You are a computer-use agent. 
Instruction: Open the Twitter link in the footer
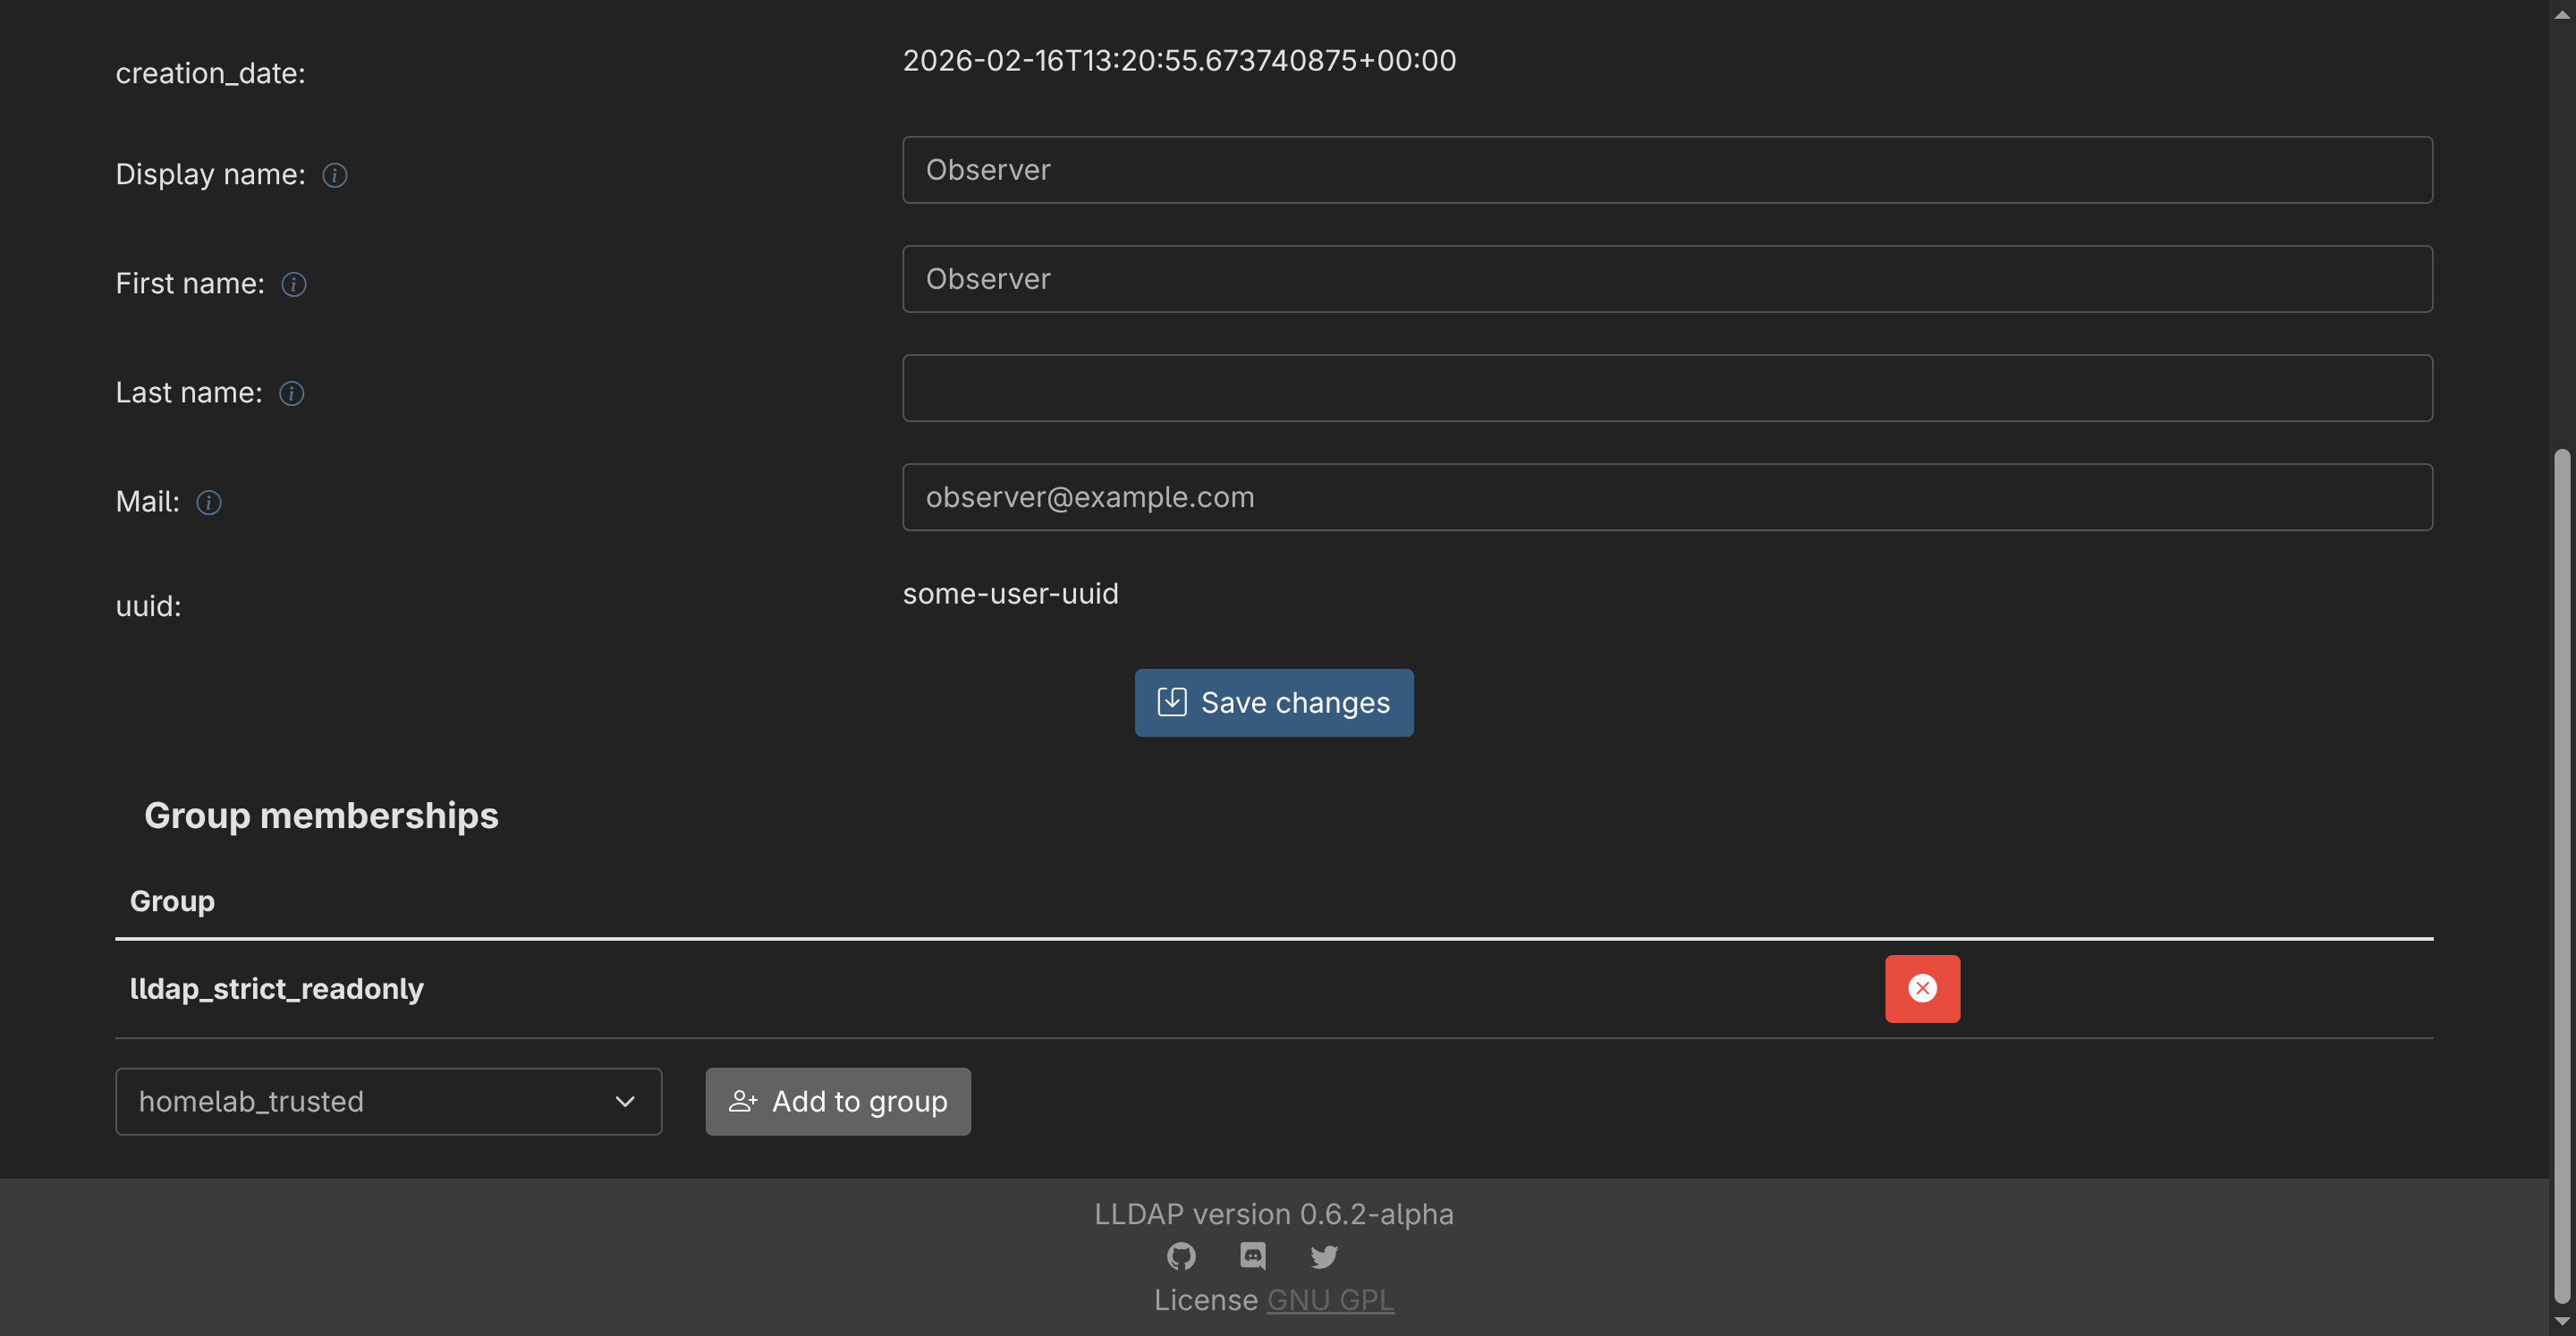point(1323,1256)
